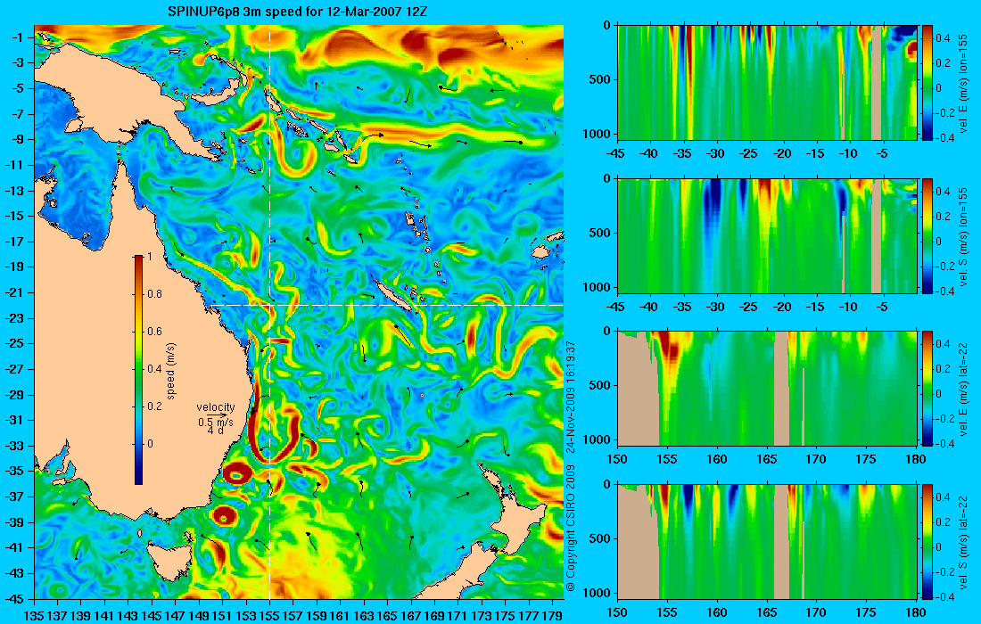Click the "-30" tick under the second section panel

(x=716, y=307)
